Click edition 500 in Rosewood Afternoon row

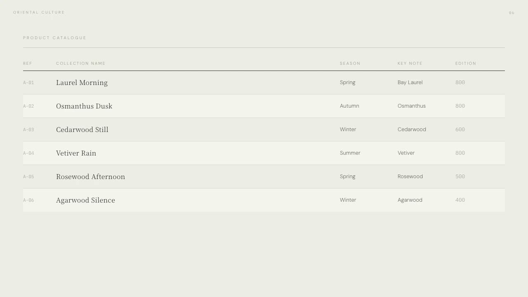coord(460,177)
